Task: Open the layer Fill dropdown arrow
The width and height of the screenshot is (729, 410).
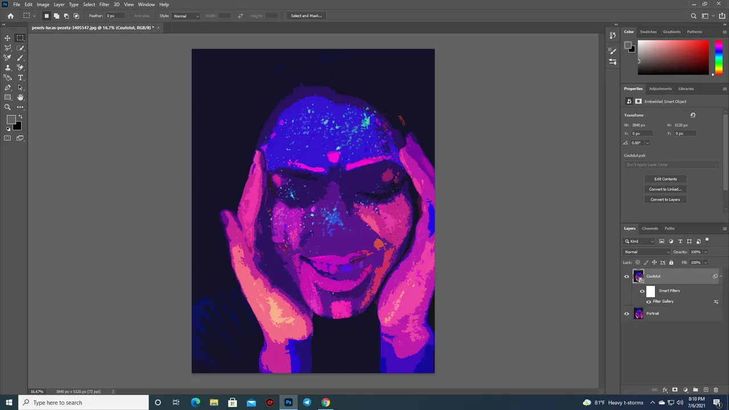Action: click(x=706, y=263)
